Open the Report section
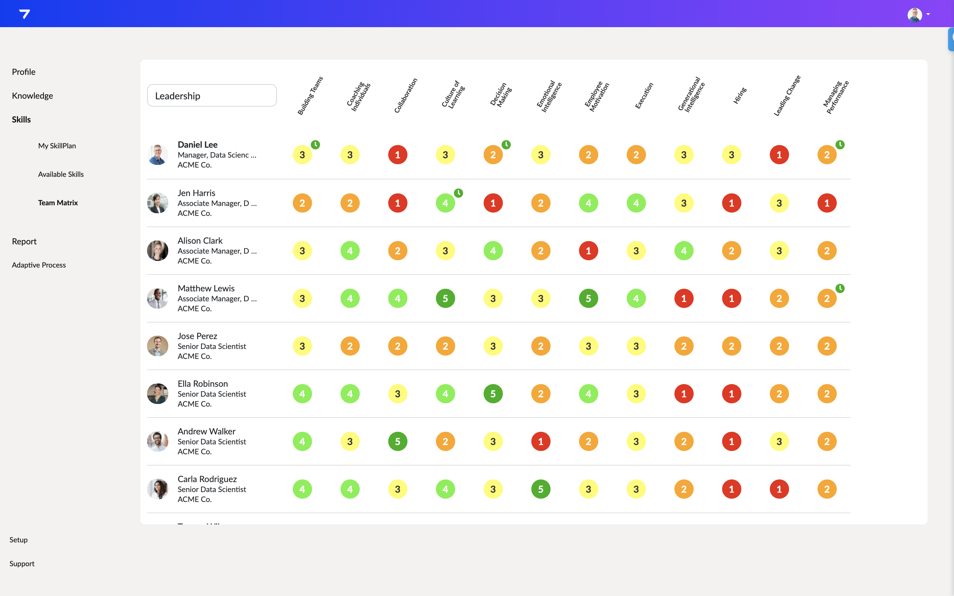 [x=24, y=241]
